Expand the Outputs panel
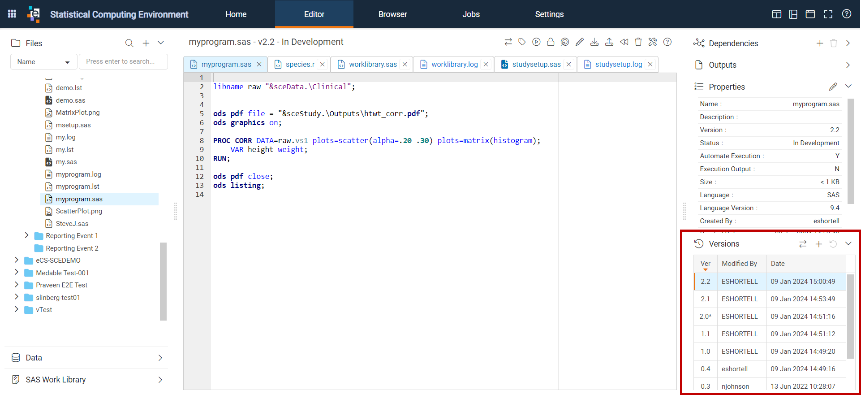 point(848,65)
